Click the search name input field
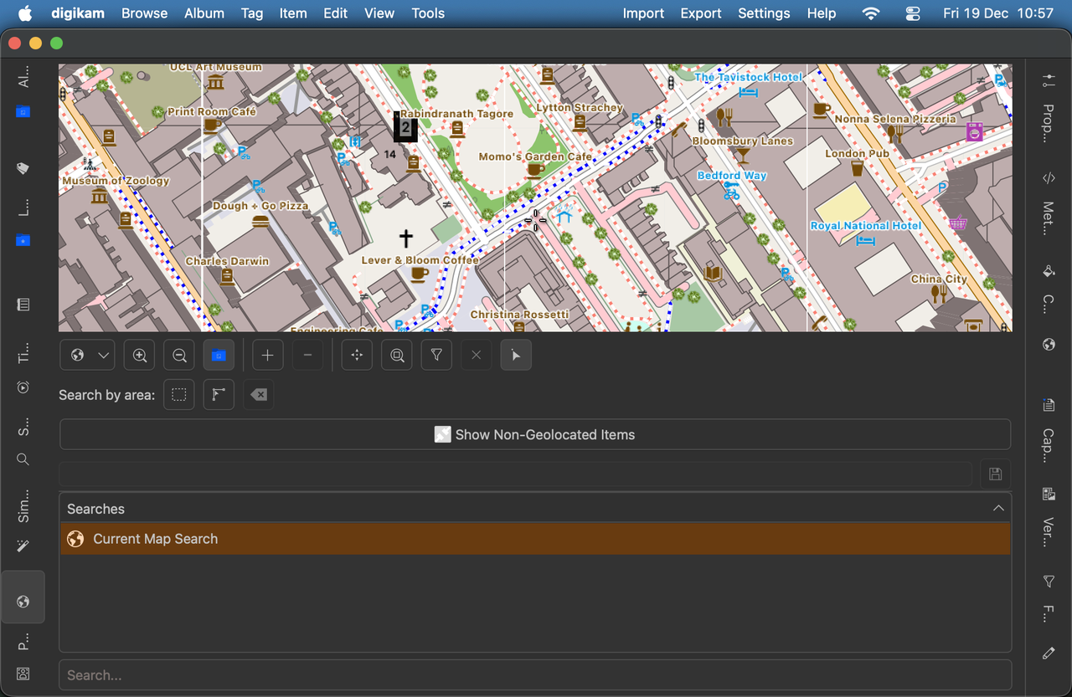 pyautogui.click(x=515, y=474)
